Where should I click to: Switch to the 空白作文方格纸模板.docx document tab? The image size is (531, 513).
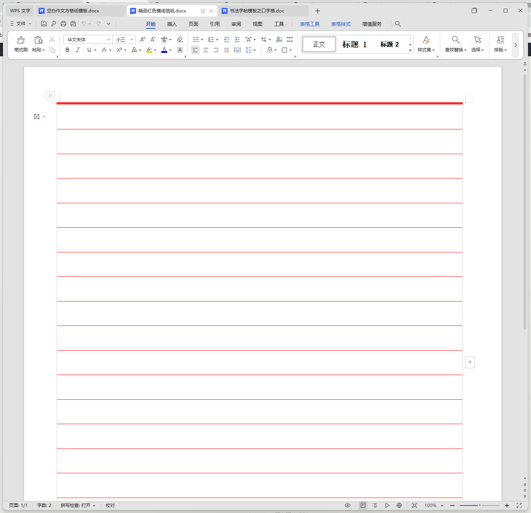point(73,11)
